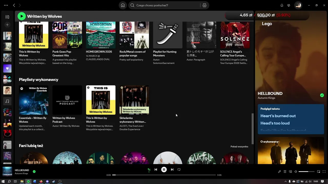Open SOLENCE Angel's Calling Tour Europe playlist
The height and width of the screenshot is (184, 328).
pos(235,43)
